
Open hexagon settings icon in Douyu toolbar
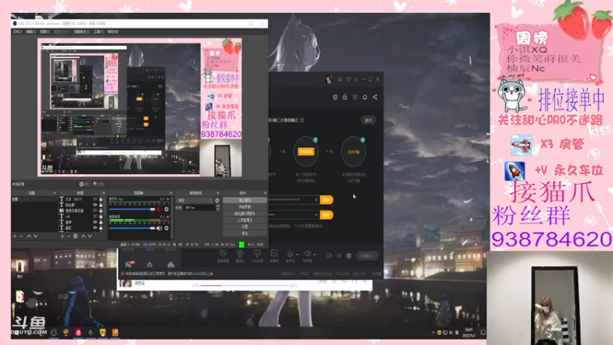(x=349, y=256)
